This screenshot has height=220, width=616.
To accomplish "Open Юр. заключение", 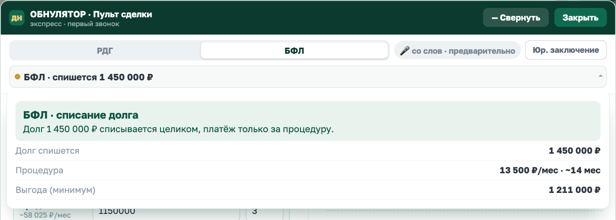I will pos(566,50).
